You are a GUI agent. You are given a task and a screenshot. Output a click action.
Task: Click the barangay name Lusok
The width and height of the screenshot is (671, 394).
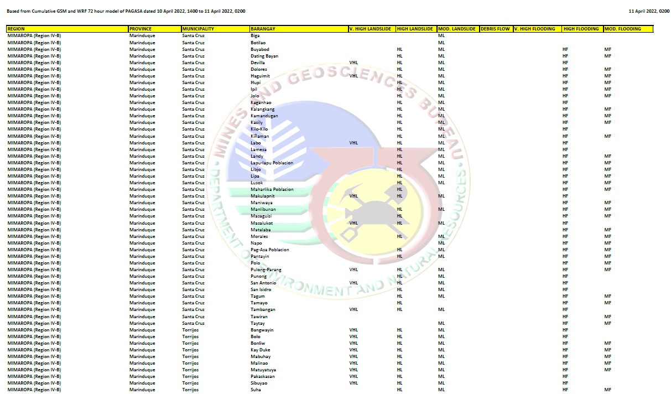257,183
